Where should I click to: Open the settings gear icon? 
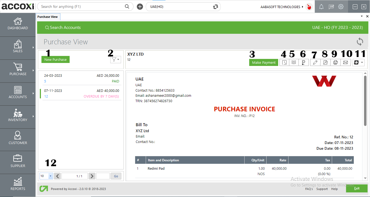click(341, 6)
